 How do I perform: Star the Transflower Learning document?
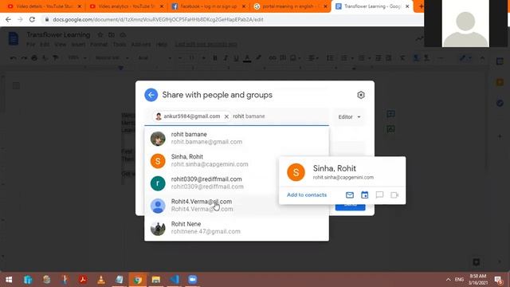100,35
